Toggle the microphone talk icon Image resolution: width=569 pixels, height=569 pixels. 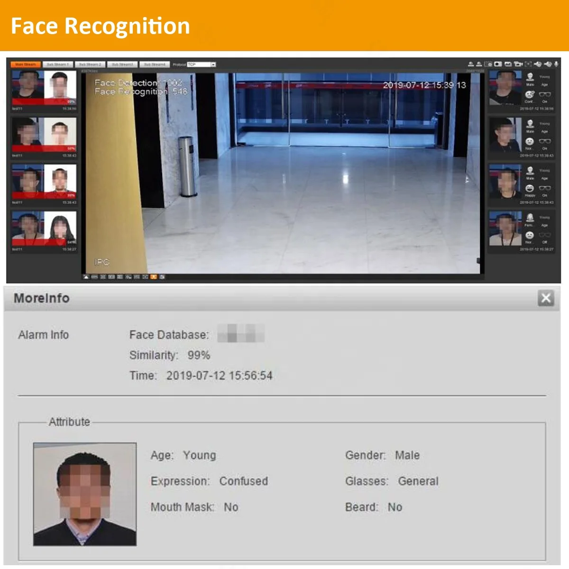(556, 64)
